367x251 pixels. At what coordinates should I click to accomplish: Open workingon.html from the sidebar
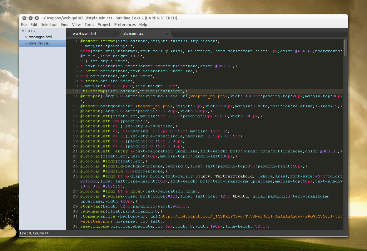click(41, 37)
